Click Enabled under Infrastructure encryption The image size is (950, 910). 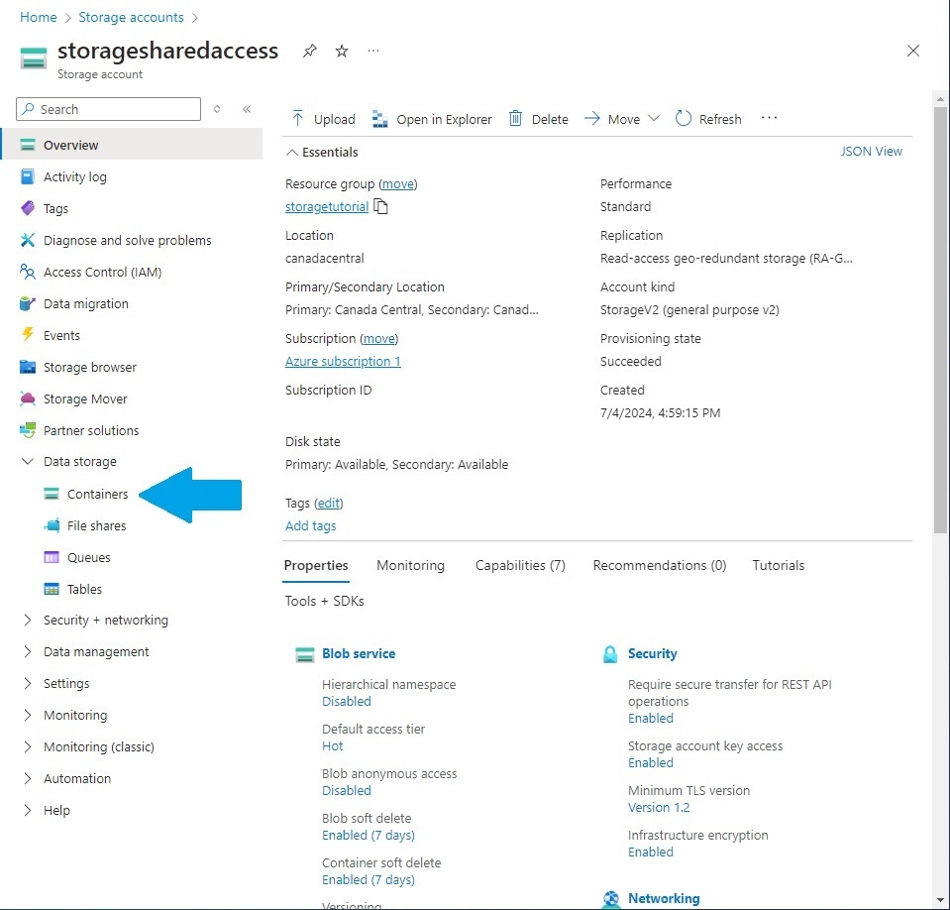[x=650, y=852]
